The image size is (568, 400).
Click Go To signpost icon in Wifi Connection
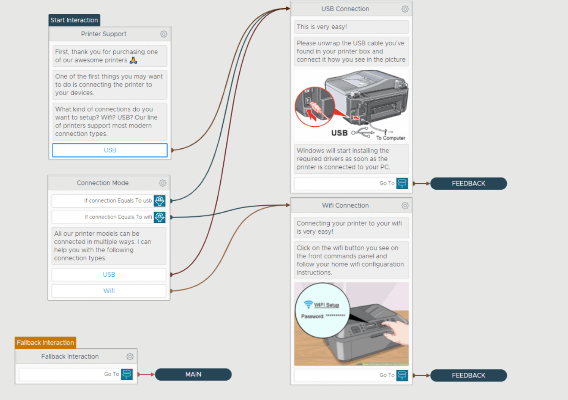[402, 375]
